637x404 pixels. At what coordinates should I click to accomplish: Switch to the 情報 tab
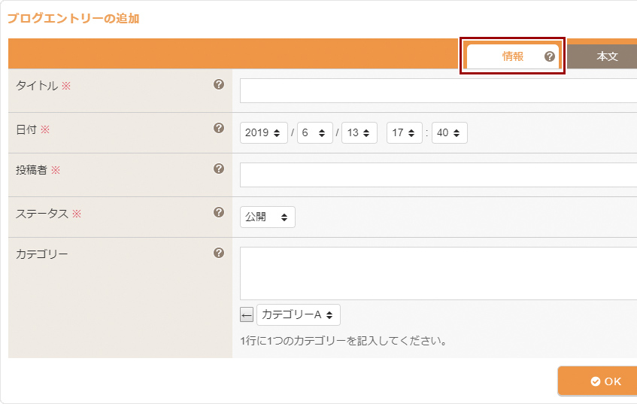tap(513, 56)
